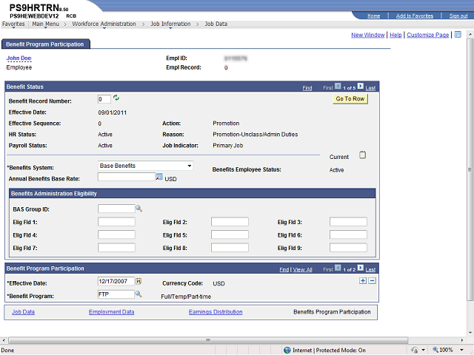Click the horizontal scrollbar thumb
Viewport: 474px width, 355px height.
pos(208,340)
